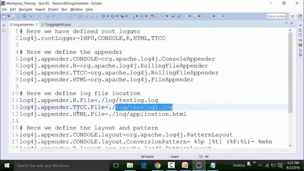Viewport: 304px width, 171px height.
Task: Click the FileAppender text on line 8
Action: [172, 80]
